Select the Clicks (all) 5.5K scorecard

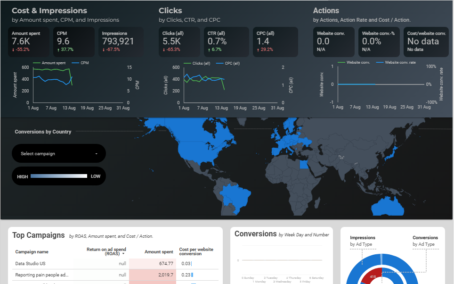click(179, 42)
